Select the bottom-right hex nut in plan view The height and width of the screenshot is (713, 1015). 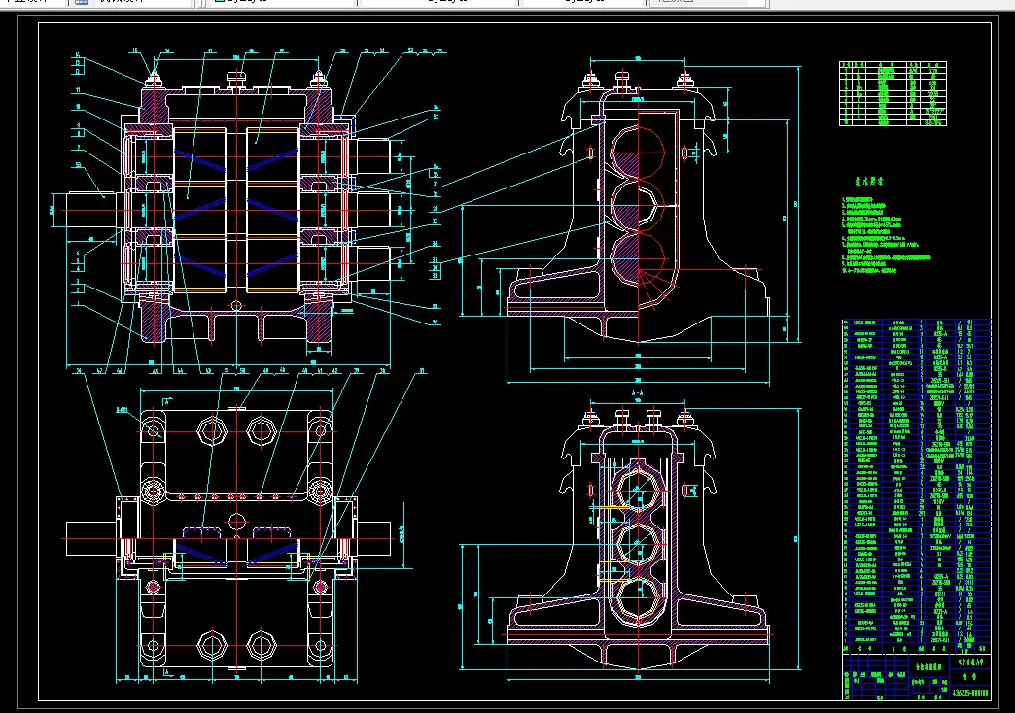(259, 645)
